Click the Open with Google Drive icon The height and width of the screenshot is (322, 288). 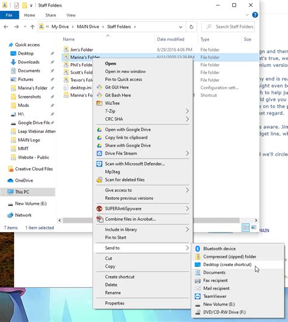(100, 129)
